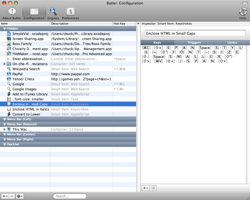Expand the This Mac container
This screenshot has width=250, height=200.
tap(4, 129)
